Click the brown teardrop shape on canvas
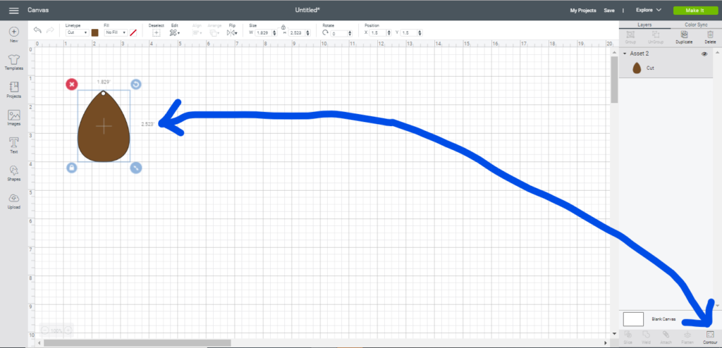This screenshot has width=722, height=348. (x=104, y=127)
